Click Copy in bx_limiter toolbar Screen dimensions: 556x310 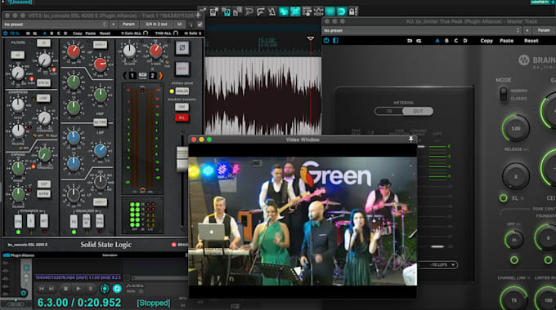[x=486, y=41]
